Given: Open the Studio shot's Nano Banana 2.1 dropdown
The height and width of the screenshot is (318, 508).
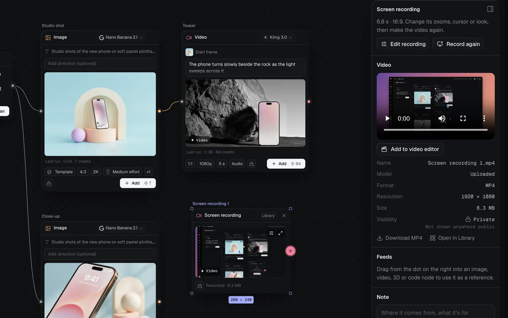Looking at the screenshot, I should pos(121,37).
